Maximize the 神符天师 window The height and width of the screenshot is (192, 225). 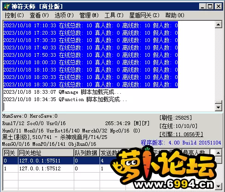coord(210,6)
